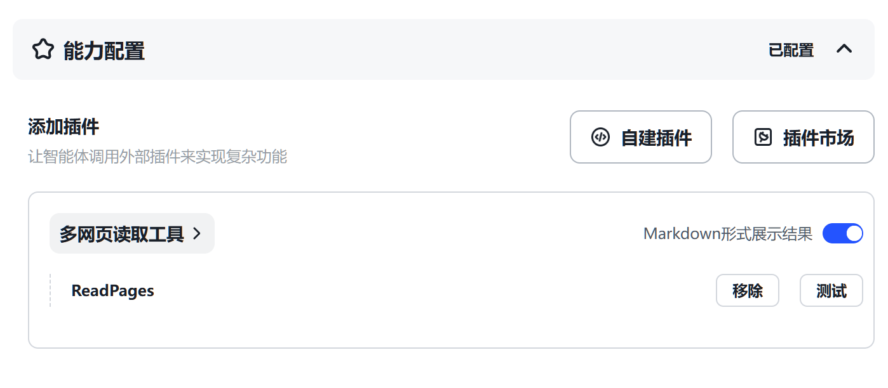
Task: Toggle the Markdown形式展示结果 switch off
Action: point(842,233)
